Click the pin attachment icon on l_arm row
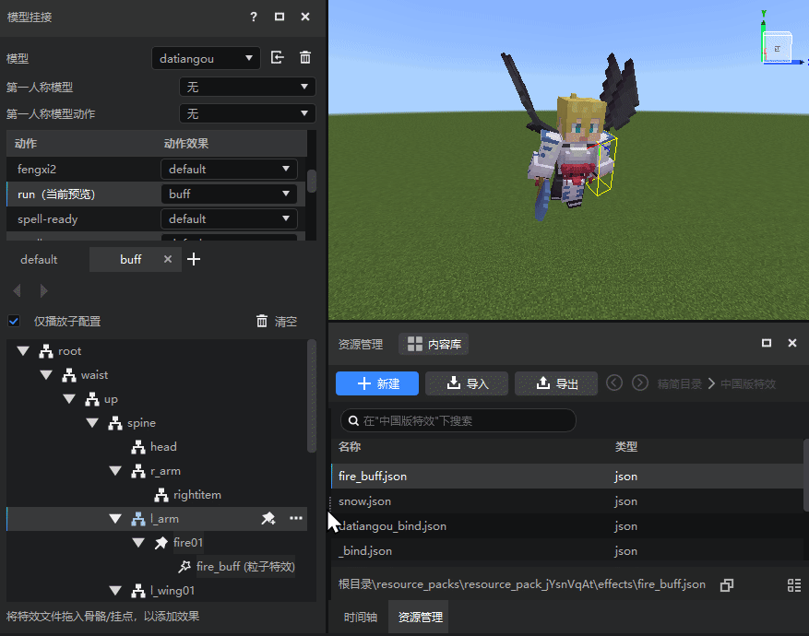 tap(268, 519)
